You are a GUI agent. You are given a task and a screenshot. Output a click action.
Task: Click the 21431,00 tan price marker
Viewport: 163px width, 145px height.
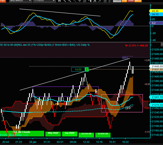[x=156, y=69]
